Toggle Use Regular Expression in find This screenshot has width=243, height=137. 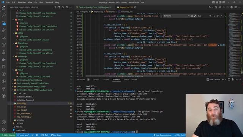tap(195, 16)
